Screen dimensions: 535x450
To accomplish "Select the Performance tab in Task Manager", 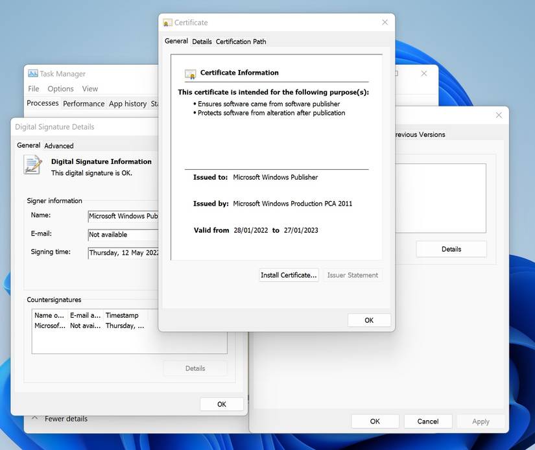I will pos(84,103).
